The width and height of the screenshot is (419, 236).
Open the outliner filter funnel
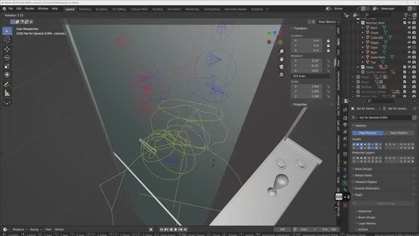(x=406, y=15)
